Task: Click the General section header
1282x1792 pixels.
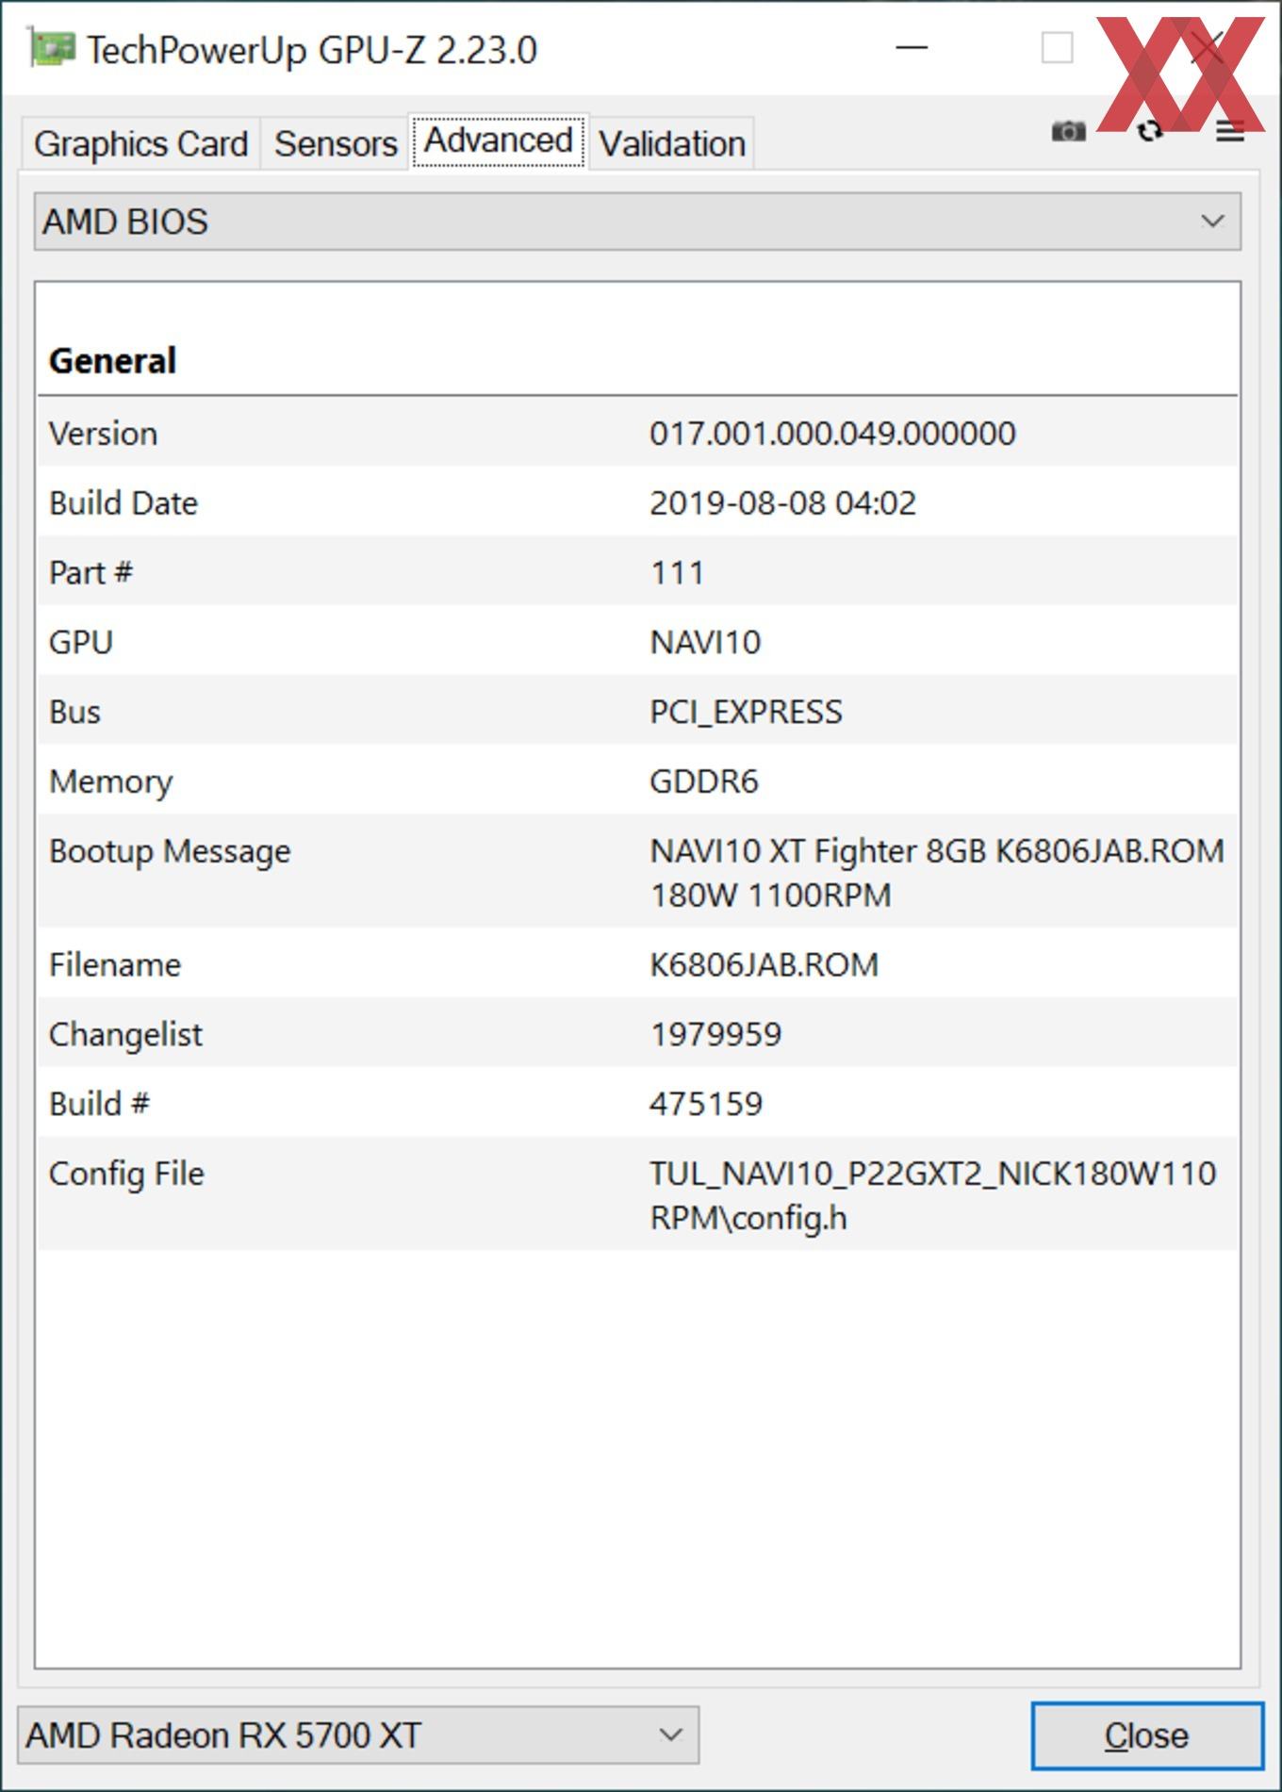Action: pos(112,361)
